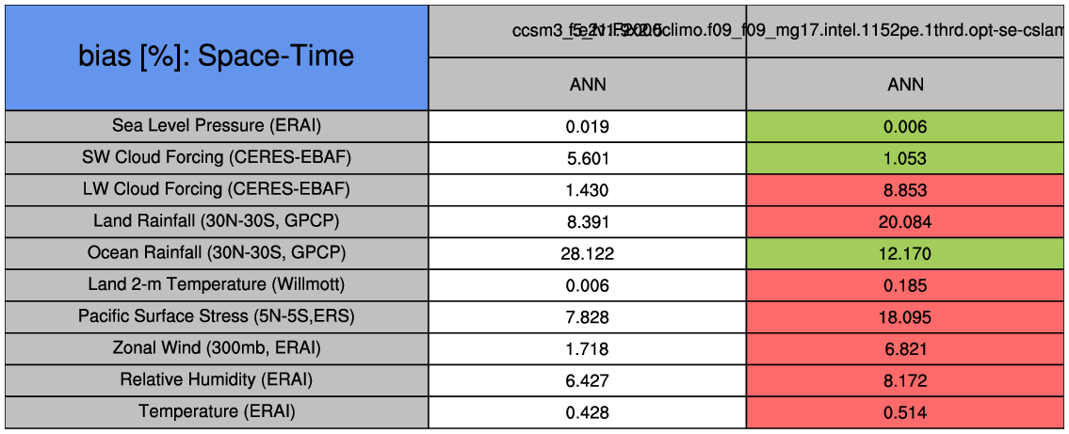Image resolution: width=1069 pixels, height=434 pixels.
Task: Click the red cell with value 8.853
Action: [x=905, y=189]
